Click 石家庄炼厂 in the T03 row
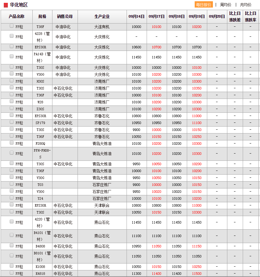This screenshot has width=260, height=277. point(102,185)
